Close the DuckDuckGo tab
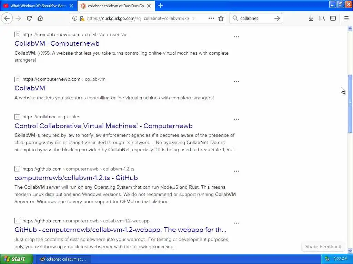Viewport: 353px width, 264px height. tap(149, 6)
